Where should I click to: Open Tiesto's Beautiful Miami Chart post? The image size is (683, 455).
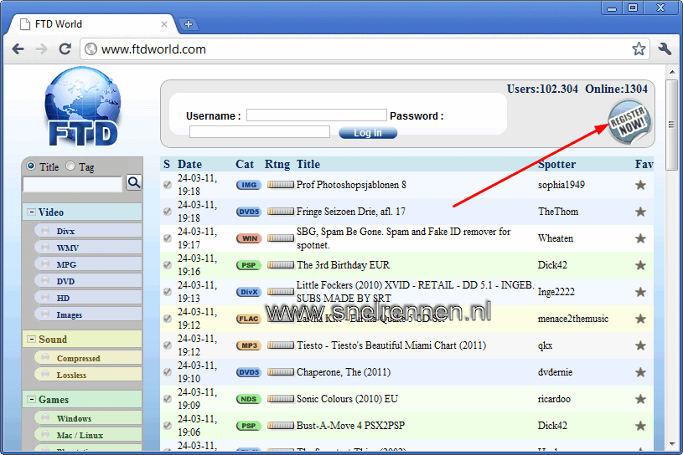(x=391, y=345)
